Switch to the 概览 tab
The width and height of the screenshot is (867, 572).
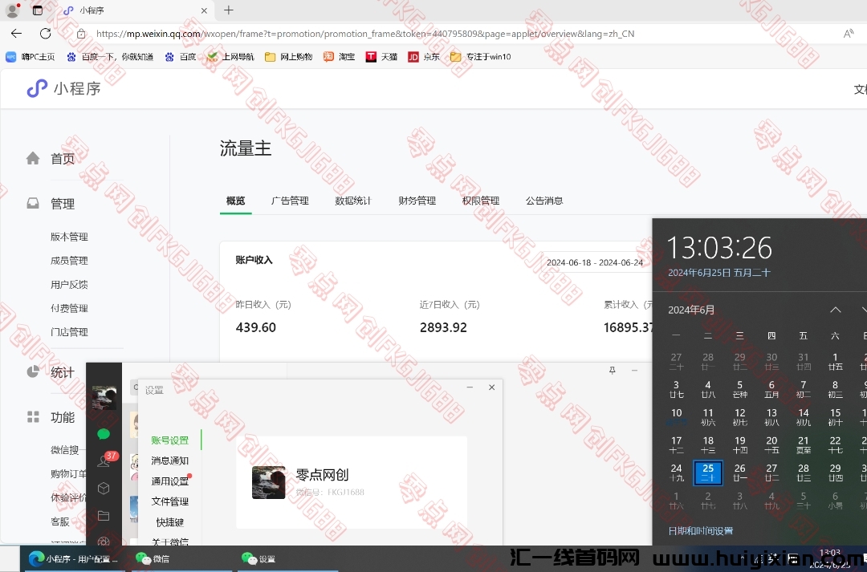tap(235, 201)
